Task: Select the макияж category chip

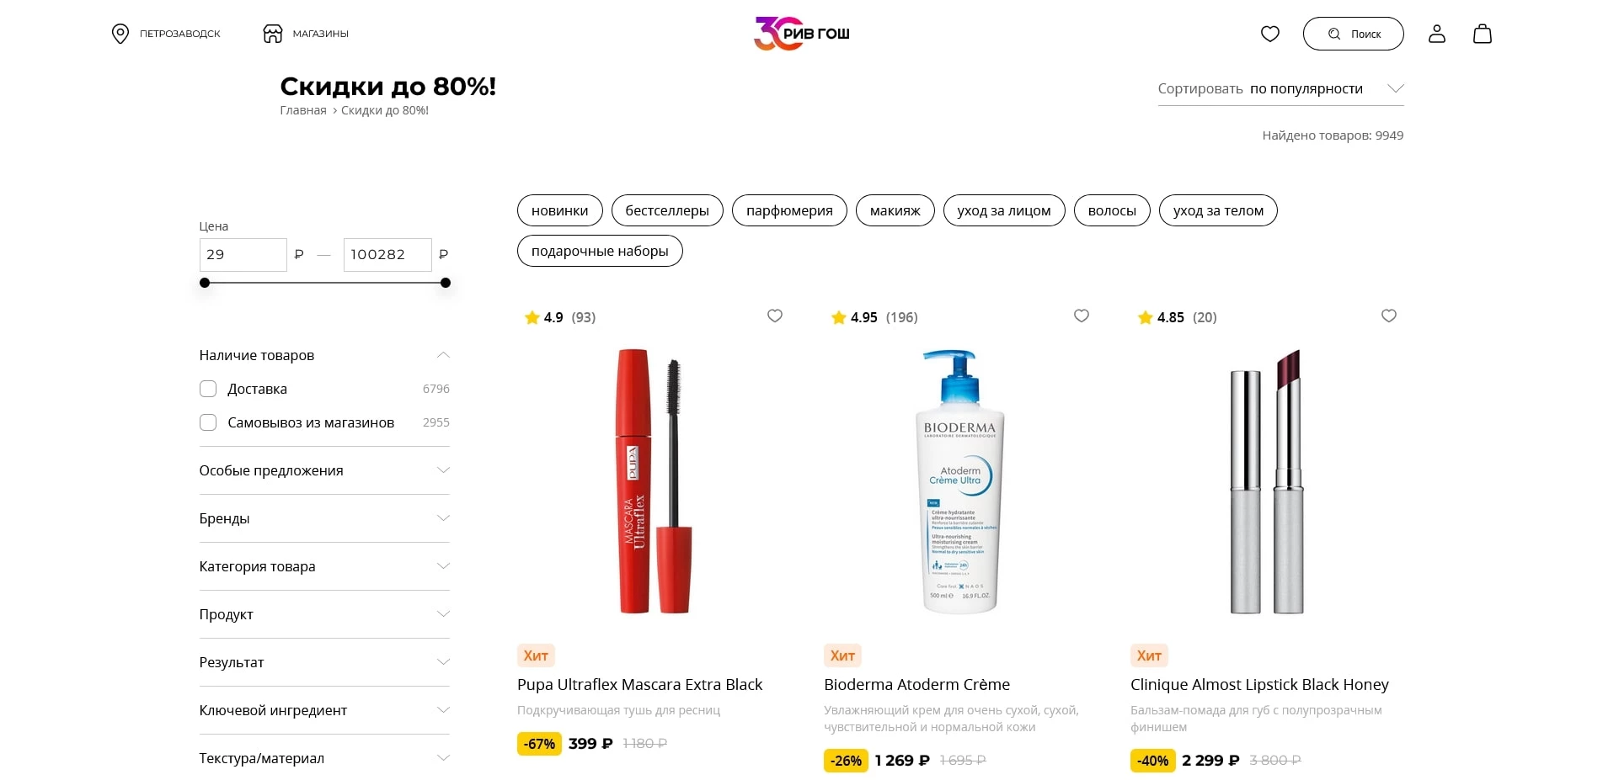Action: (895, 210)
